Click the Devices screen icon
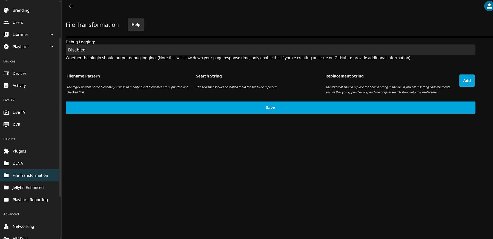This screenshot has height=239, width=493. tap(6, 73)
